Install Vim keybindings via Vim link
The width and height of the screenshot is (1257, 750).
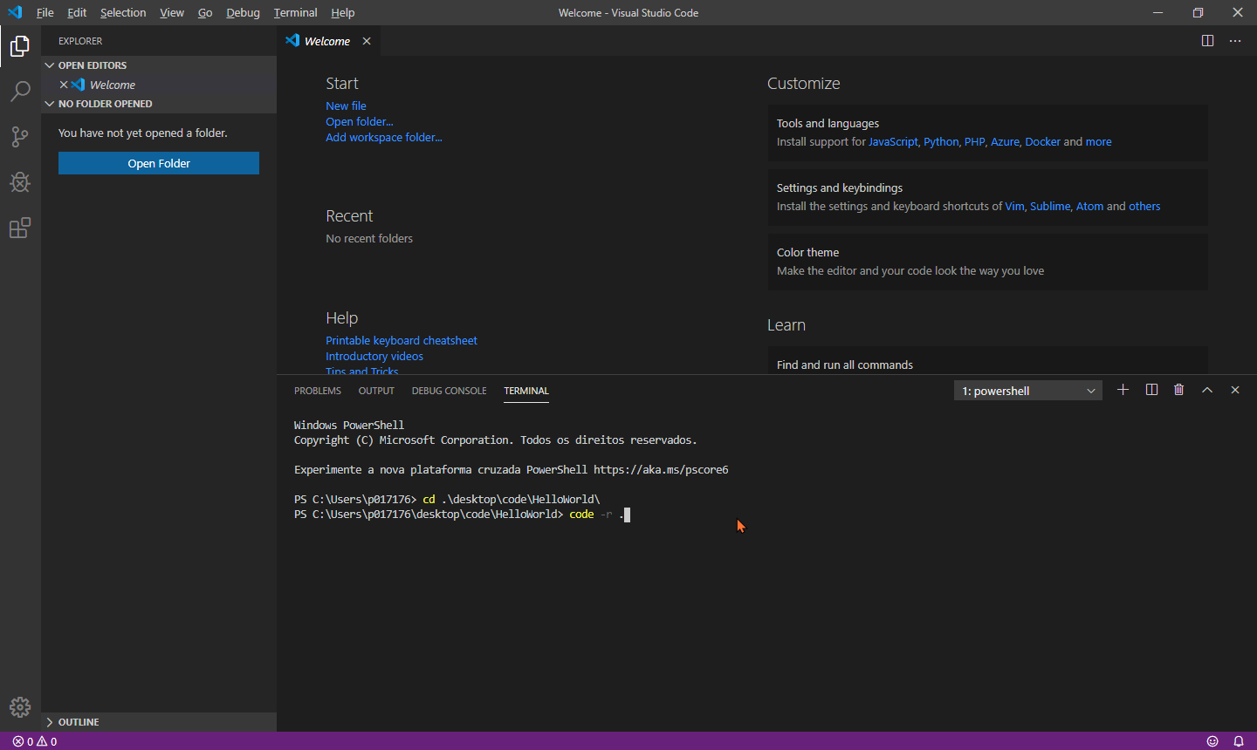point(1014,206)
